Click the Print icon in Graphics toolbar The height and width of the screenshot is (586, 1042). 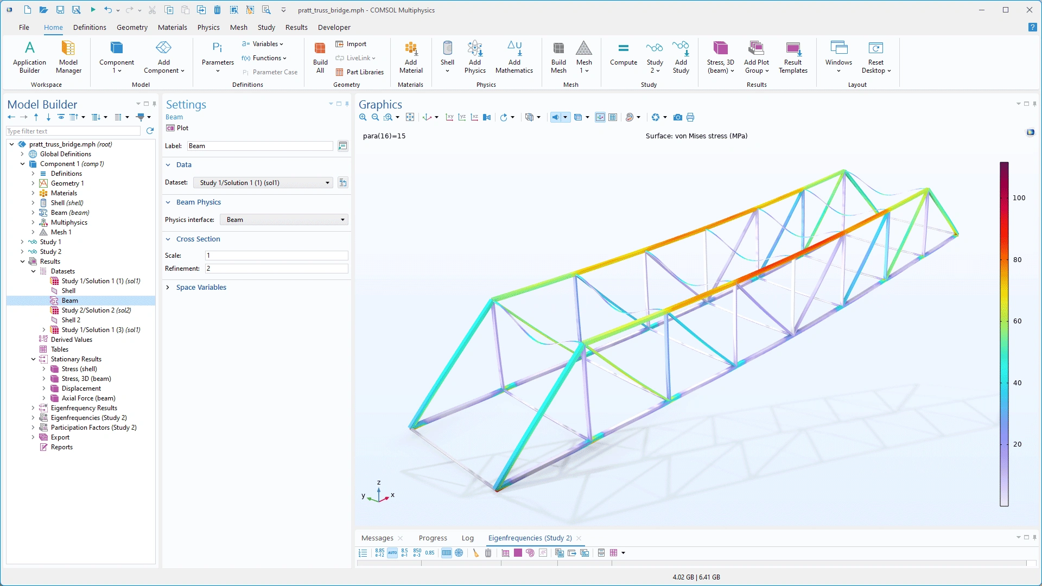tap(690, 117)
